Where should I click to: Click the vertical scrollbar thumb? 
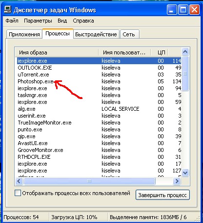pos(185,74)
